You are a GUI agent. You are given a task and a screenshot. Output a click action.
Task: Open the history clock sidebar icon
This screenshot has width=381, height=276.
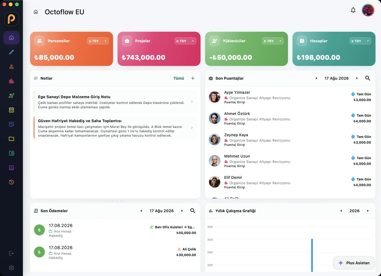pos(11,182)
